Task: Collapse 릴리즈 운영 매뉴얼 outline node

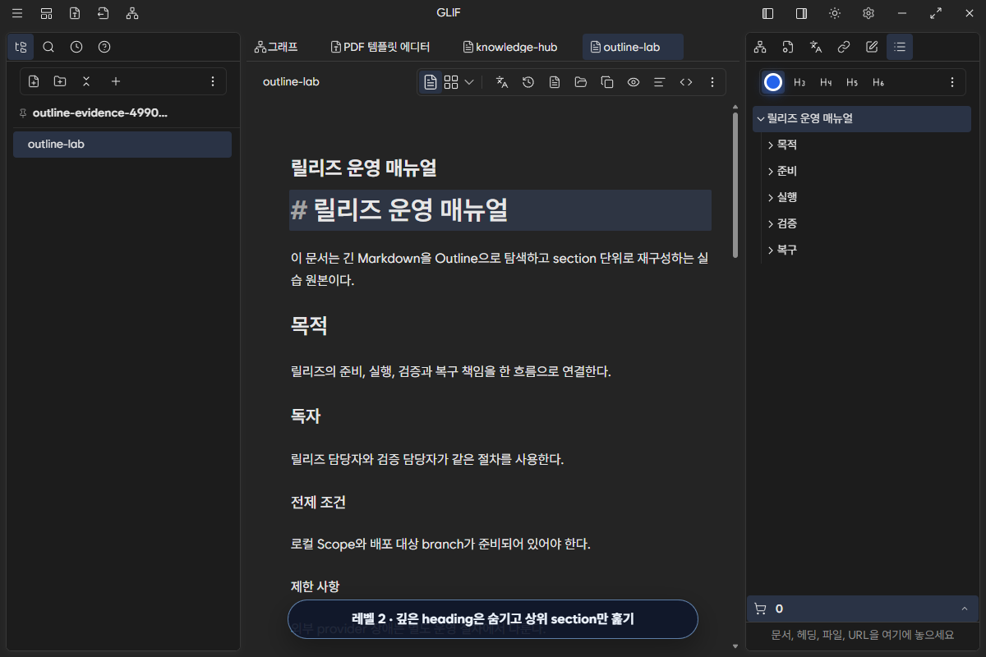Action: 761,118
